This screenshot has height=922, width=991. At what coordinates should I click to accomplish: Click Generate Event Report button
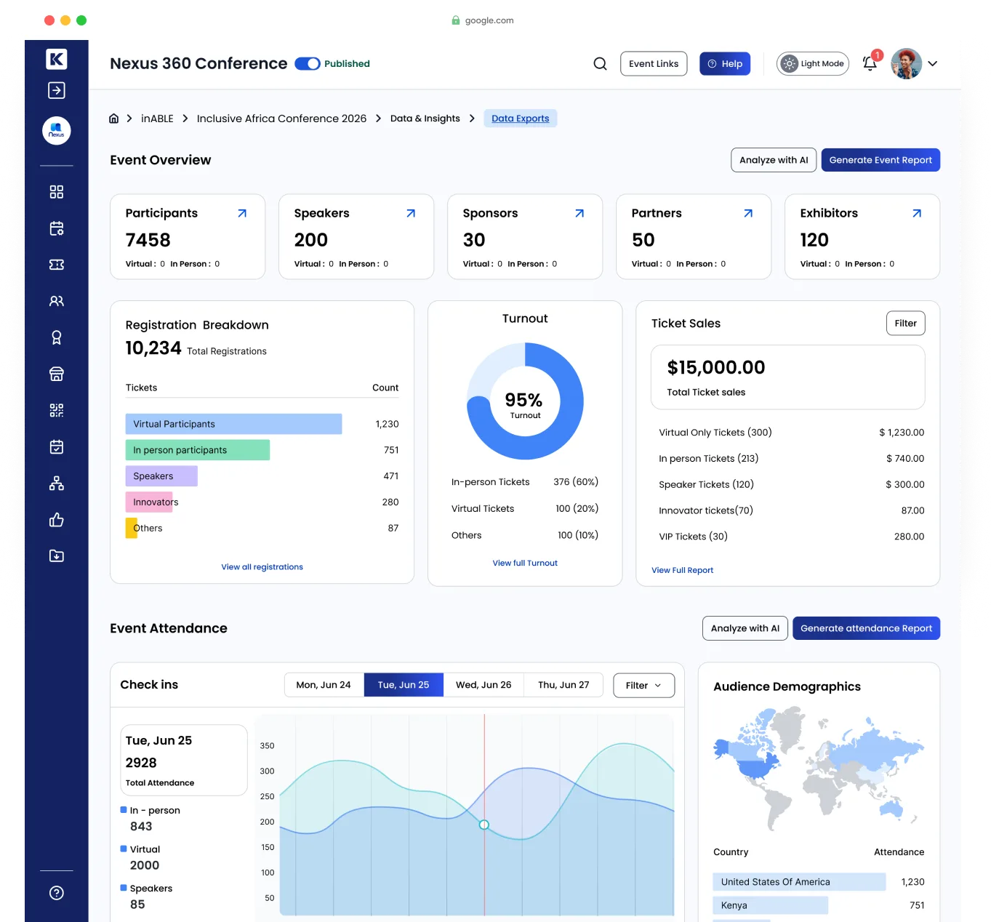880,160
